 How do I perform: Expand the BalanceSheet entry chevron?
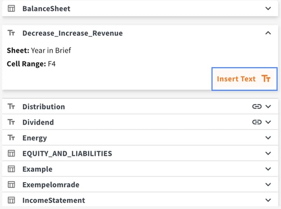(x=268, y=8)
